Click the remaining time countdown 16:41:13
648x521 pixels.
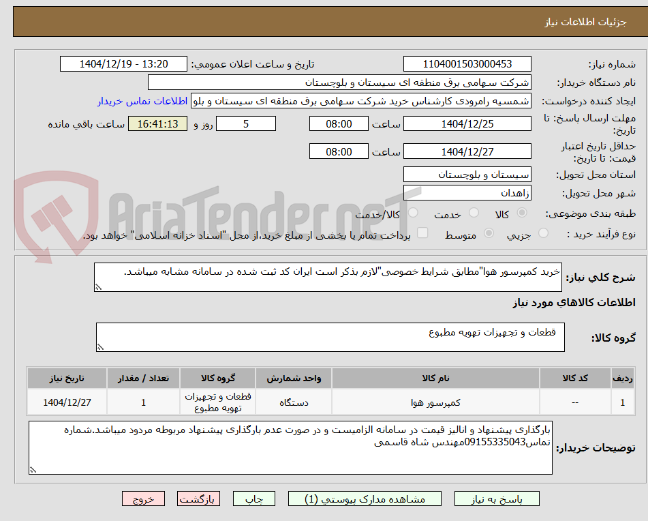click(x=158, y=123)
